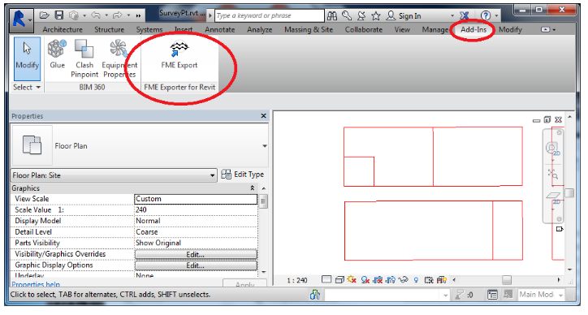Click the Scale Value 240 field
The width and height of the screenshot is (588, 315).
(196, 210)
